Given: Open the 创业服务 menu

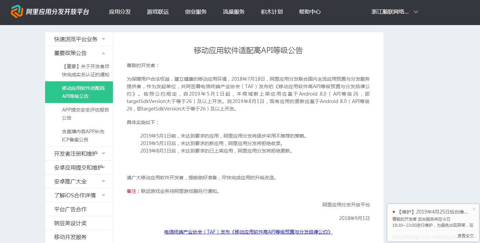Looking at the screenshot, I should (196, 12).
